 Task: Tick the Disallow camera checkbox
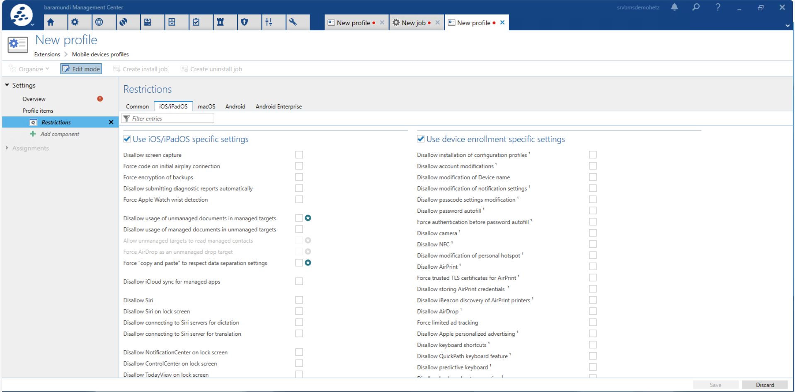click(593, 233)
